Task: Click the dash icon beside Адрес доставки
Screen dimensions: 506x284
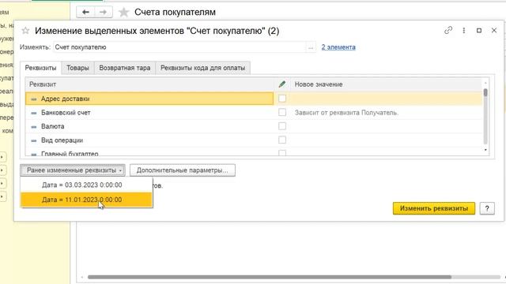Action: point(33,99)
